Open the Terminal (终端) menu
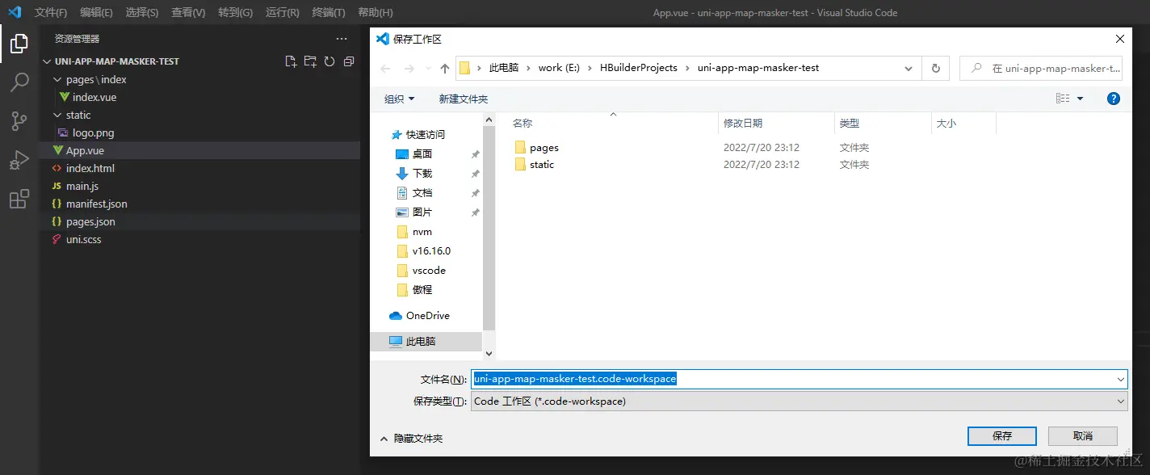 click(x=329, y=12)
